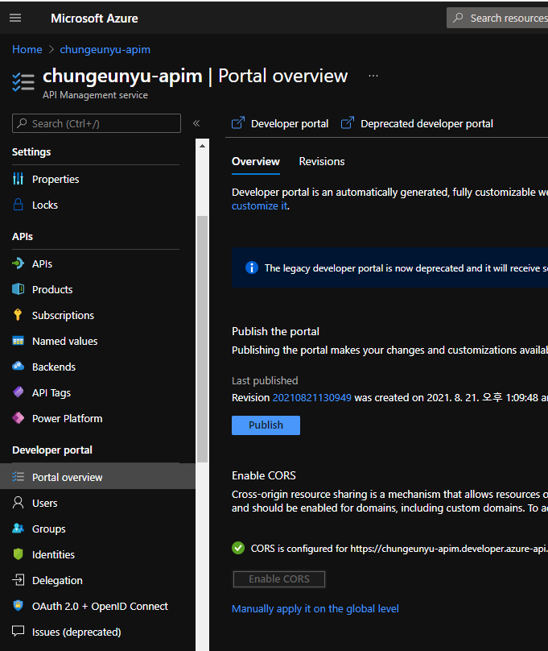
Task: Focus the Search resources top field
Action: coord(497,18)
